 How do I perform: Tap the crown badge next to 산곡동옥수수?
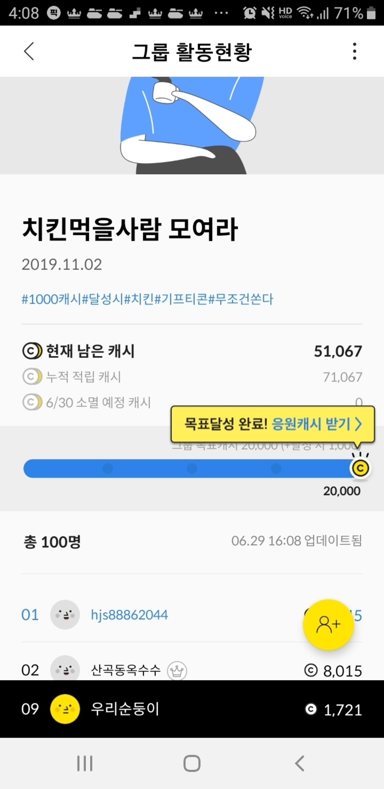(x=177, y=670)
